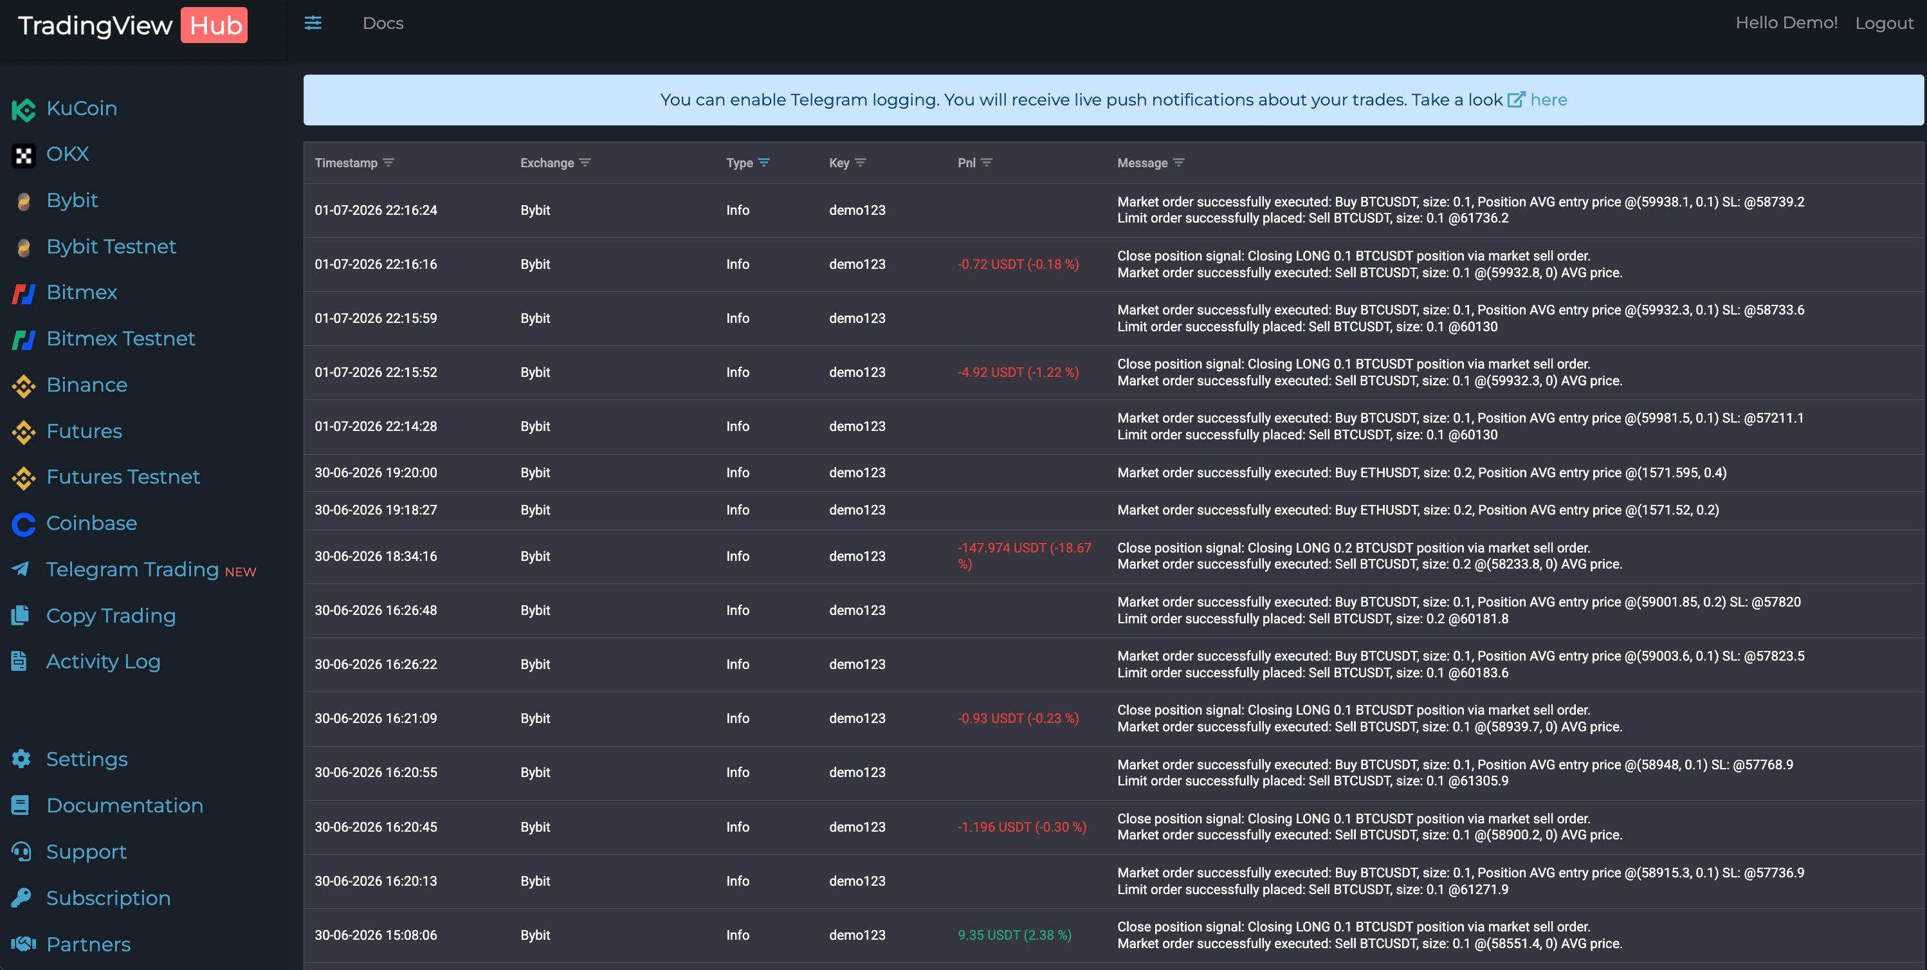Viewport: 1927px width, 970px height.
Task: Click ETHUSDT message at entry price 1571.52
Action: [1418, 510]
